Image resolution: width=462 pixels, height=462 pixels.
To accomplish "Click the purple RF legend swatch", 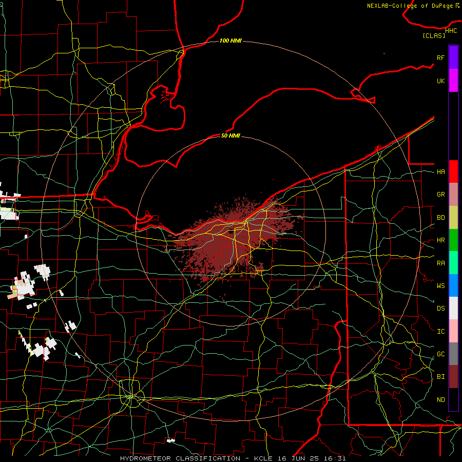I will click(453, 57).
